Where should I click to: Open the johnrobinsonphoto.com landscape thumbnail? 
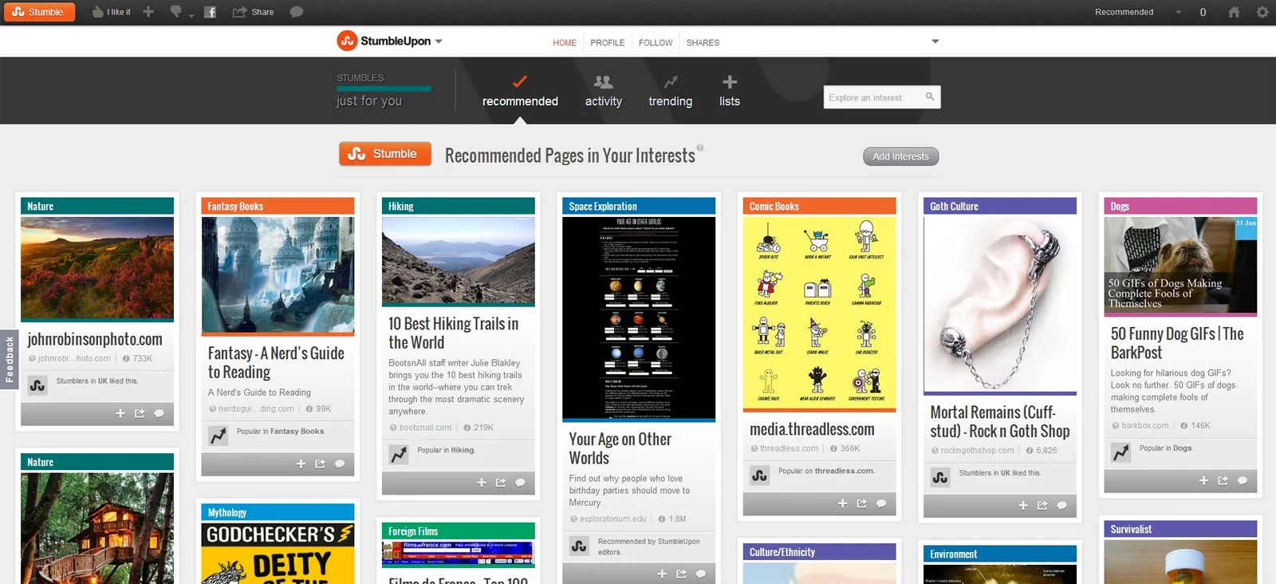point(97,269)
